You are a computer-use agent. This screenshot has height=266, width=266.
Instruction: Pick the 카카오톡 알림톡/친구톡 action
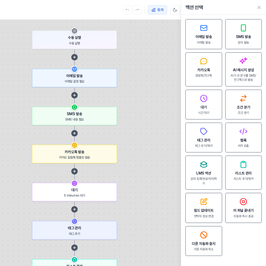(x=203, y=69)
